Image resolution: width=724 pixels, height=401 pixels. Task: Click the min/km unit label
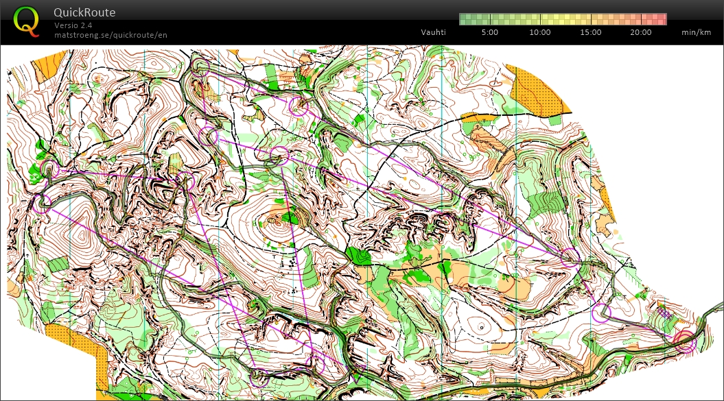pos(696,32)
